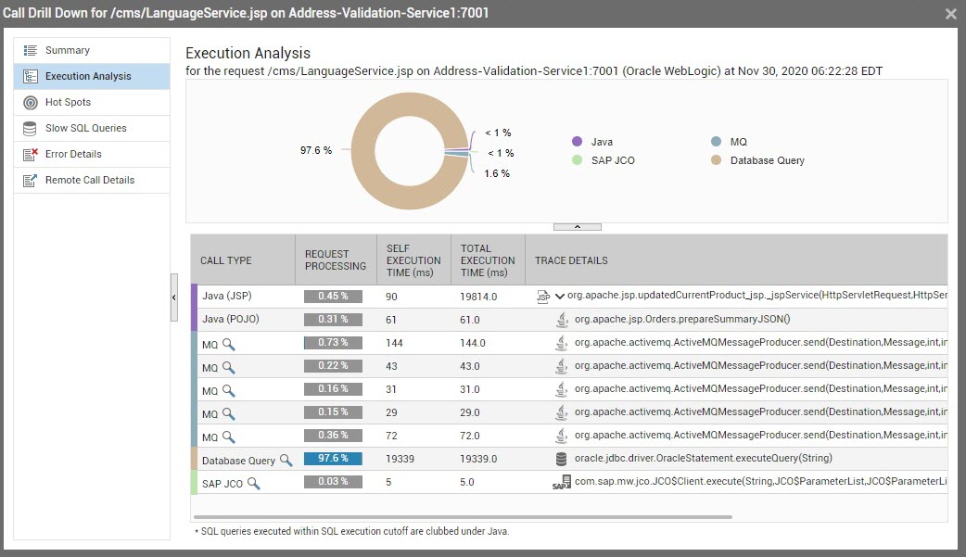
Task: Click the SAP JCO magnifier icon
Action: pyautogui.click(x=254, y=483)
